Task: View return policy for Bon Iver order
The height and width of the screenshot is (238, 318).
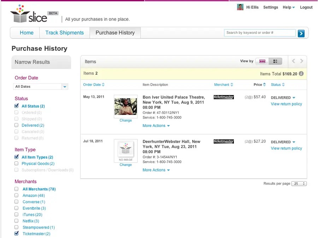Action: click(x=286, y=104)
